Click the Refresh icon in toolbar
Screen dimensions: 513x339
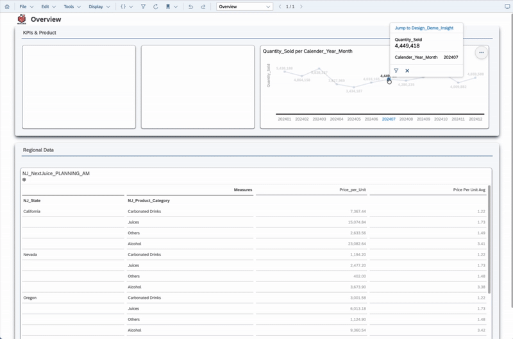click(x=156, y=6)
